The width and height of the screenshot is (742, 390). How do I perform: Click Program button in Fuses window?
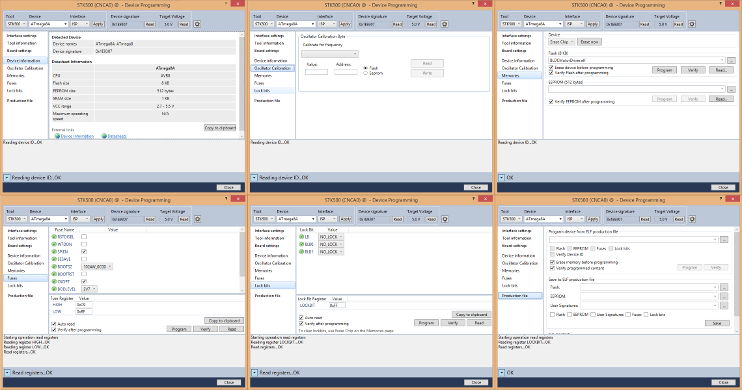click(179, 329)
